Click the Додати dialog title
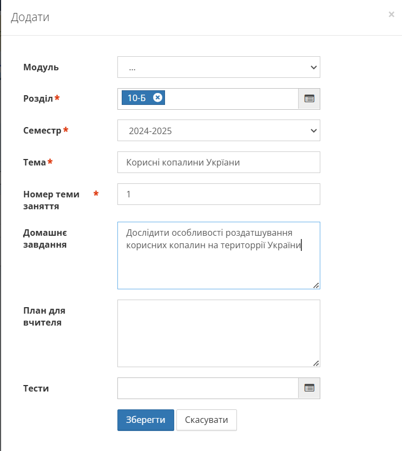 click(x=30, y=17)
